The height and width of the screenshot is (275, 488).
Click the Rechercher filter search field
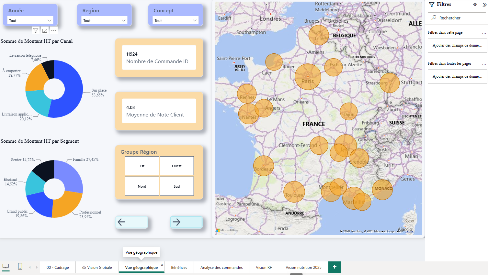[457, 18]
